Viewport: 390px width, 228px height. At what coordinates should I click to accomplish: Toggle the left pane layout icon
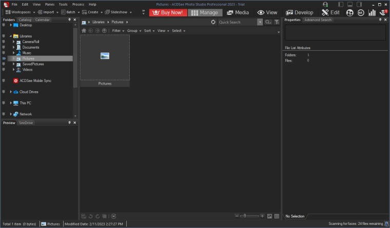[x=341, y=4]
